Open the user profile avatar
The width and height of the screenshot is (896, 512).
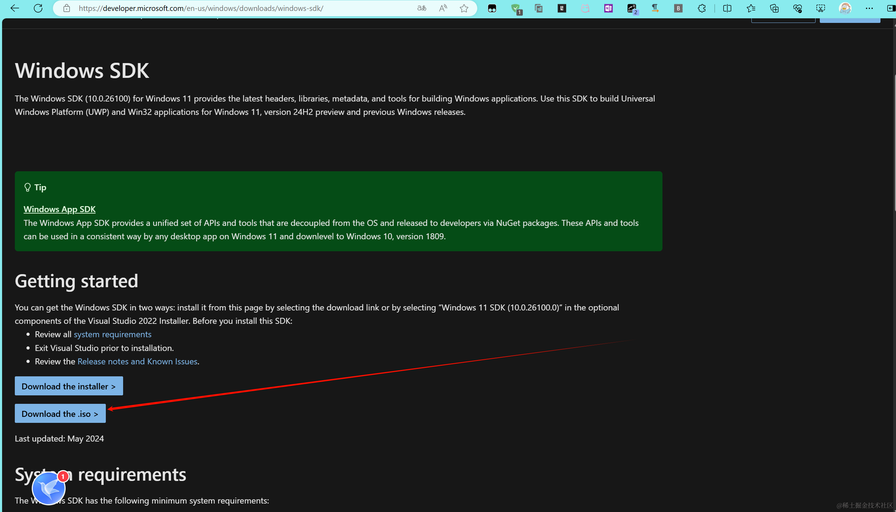pos(845,8)
